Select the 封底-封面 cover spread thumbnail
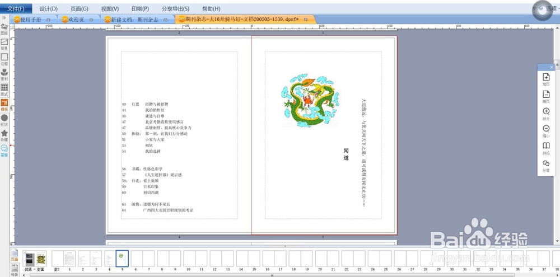This screenshot has width=560, height=277. point(35,259)
